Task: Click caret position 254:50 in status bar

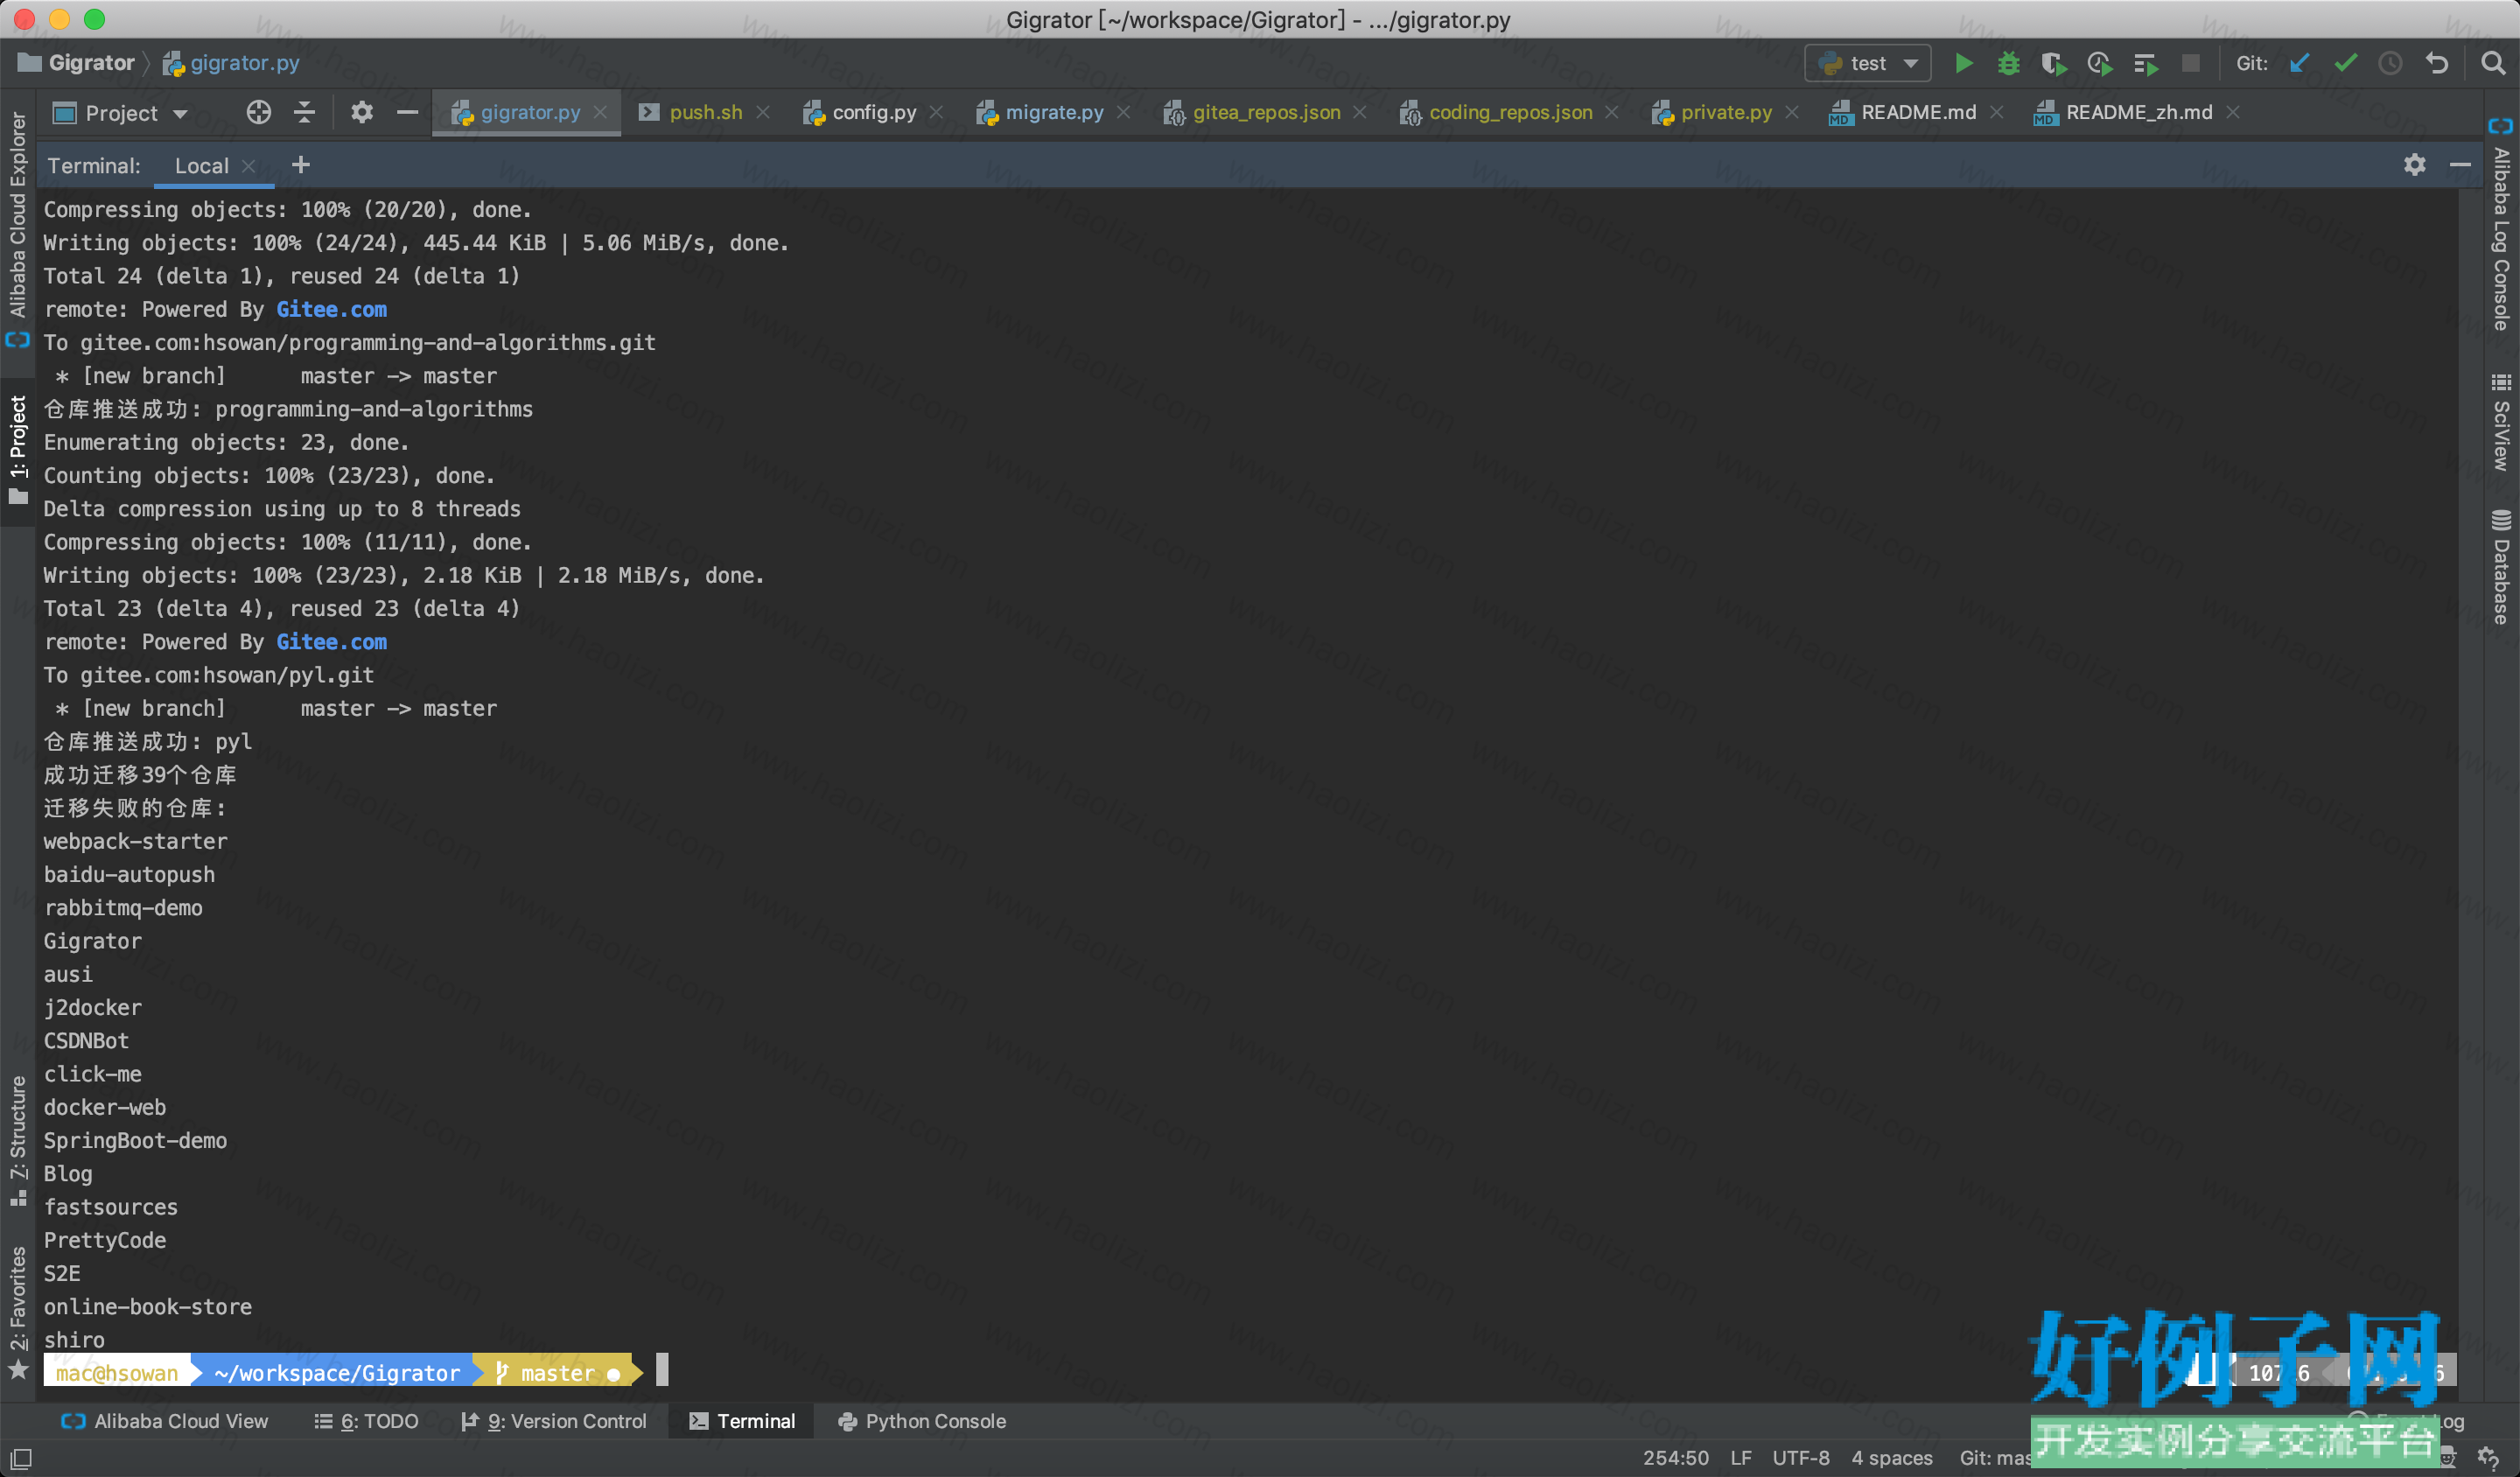Action: (x=1676, y=1457)
